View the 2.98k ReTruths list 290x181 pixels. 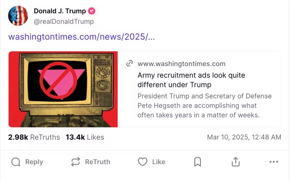tap(34, 137)
